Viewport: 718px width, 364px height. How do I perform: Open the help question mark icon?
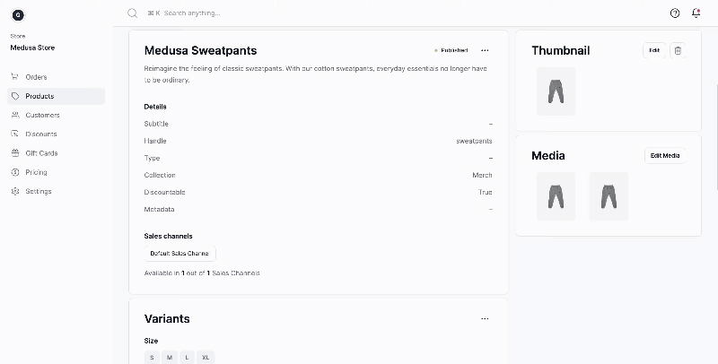pyautogui.click(x=675, y=13)
